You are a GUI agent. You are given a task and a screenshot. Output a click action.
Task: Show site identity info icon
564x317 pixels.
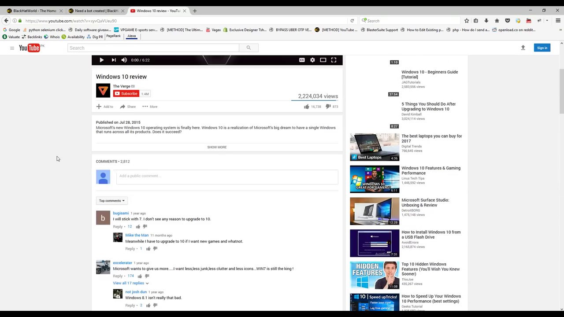point(15,21)
